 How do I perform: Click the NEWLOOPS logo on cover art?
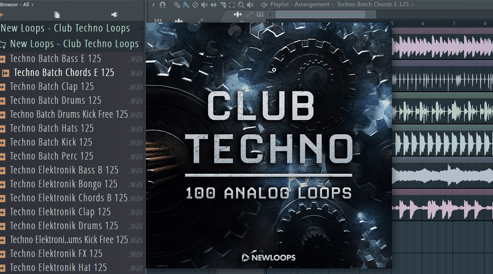(x=268, y=258)
